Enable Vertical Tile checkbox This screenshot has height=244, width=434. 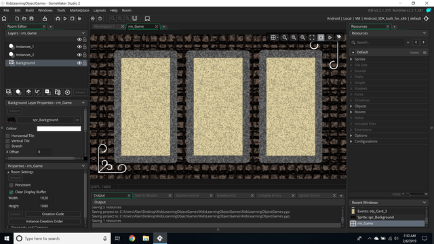7,141
